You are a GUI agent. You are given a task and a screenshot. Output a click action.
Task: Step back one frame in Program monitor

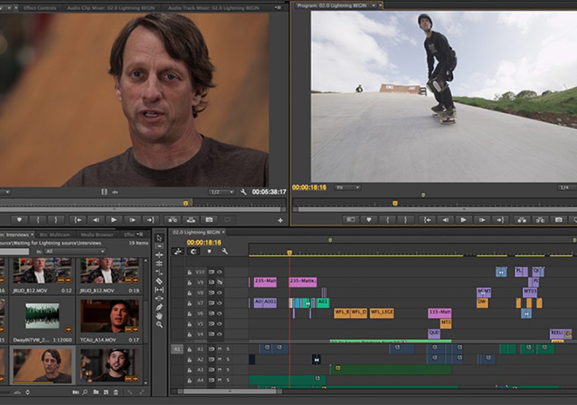[445, 220]
